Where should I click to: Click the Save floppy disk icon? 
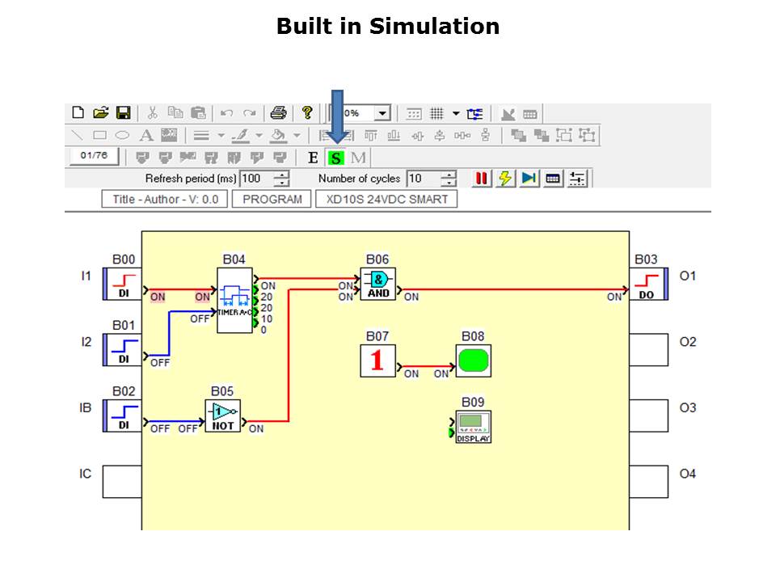(124, 113)
